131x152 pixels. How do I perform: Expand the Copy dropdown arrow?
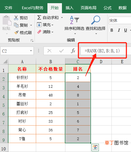(x=31, y=25)
